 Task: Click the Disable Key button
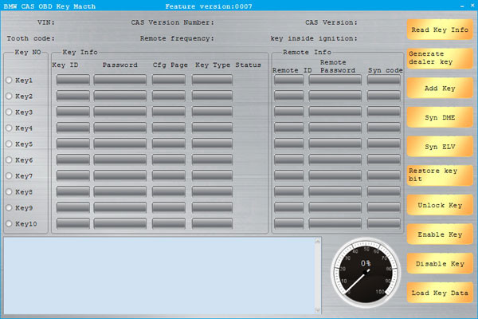[440, 263]
